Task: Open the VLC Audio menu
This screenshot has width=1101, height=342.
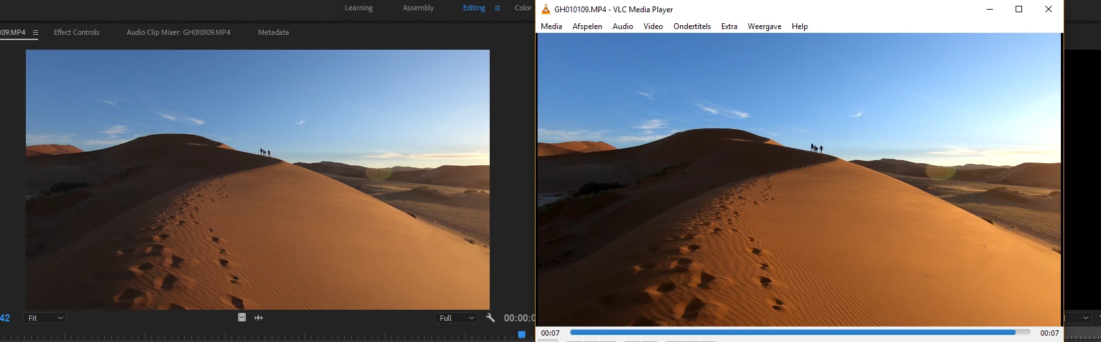Action: pyautogui.click(x=623, y=26)
